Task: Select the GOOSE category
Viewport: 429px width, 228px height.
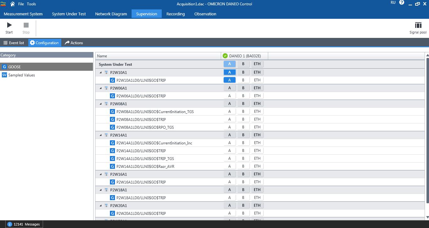Action: tap(14, 67)
